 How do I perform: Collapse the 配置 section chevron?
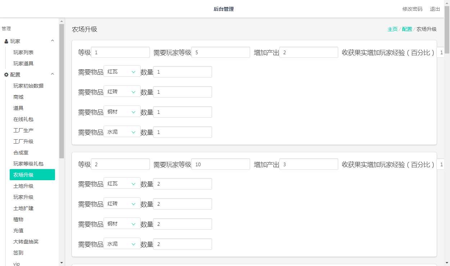click(52, 74)
